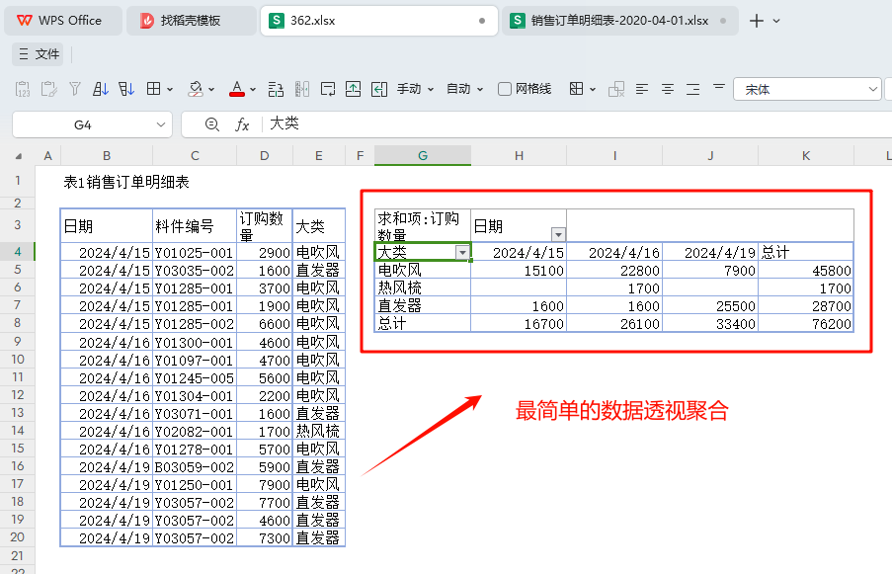
Task: Select the 362.xlsx document tab
Action: point(379,21)
